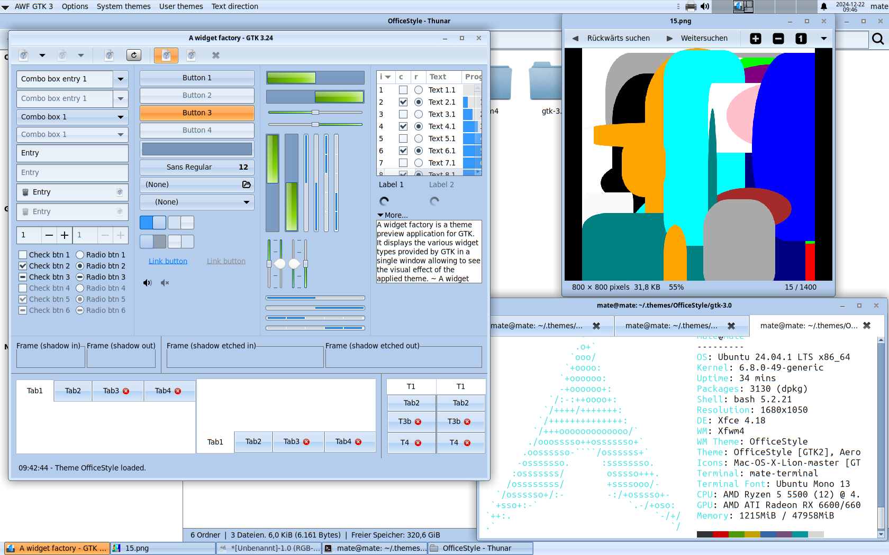Click the Refresh icon in the widget factory toolbar
This screenshot has width=889, height=555.
134,55
